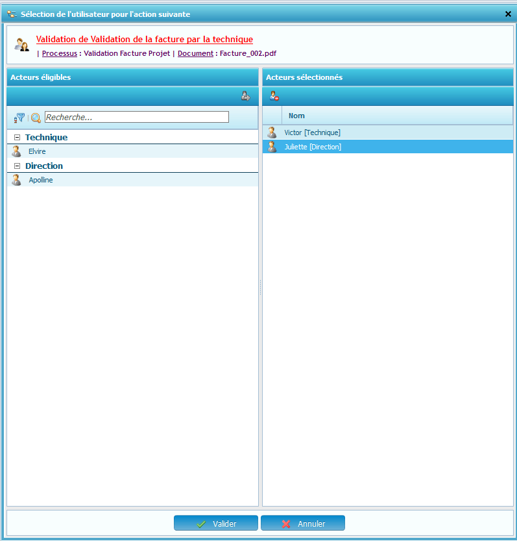
Task: Click Juliette's user avatar icon
Action: click(x=272, y=147)
